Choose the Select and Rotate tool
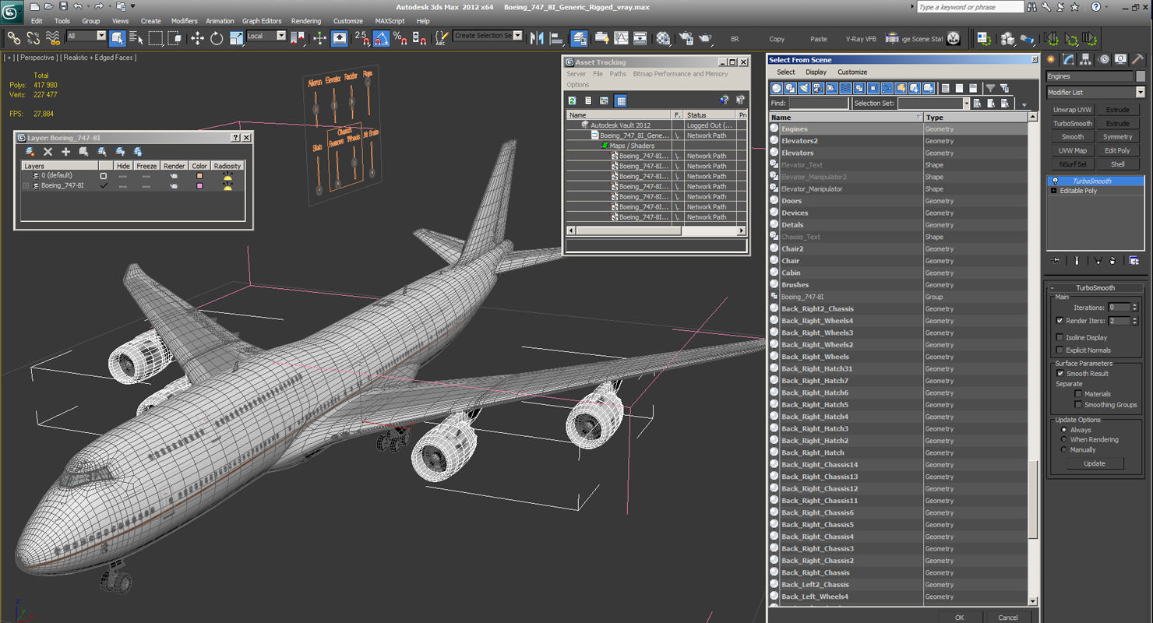 tap(217, 37)
